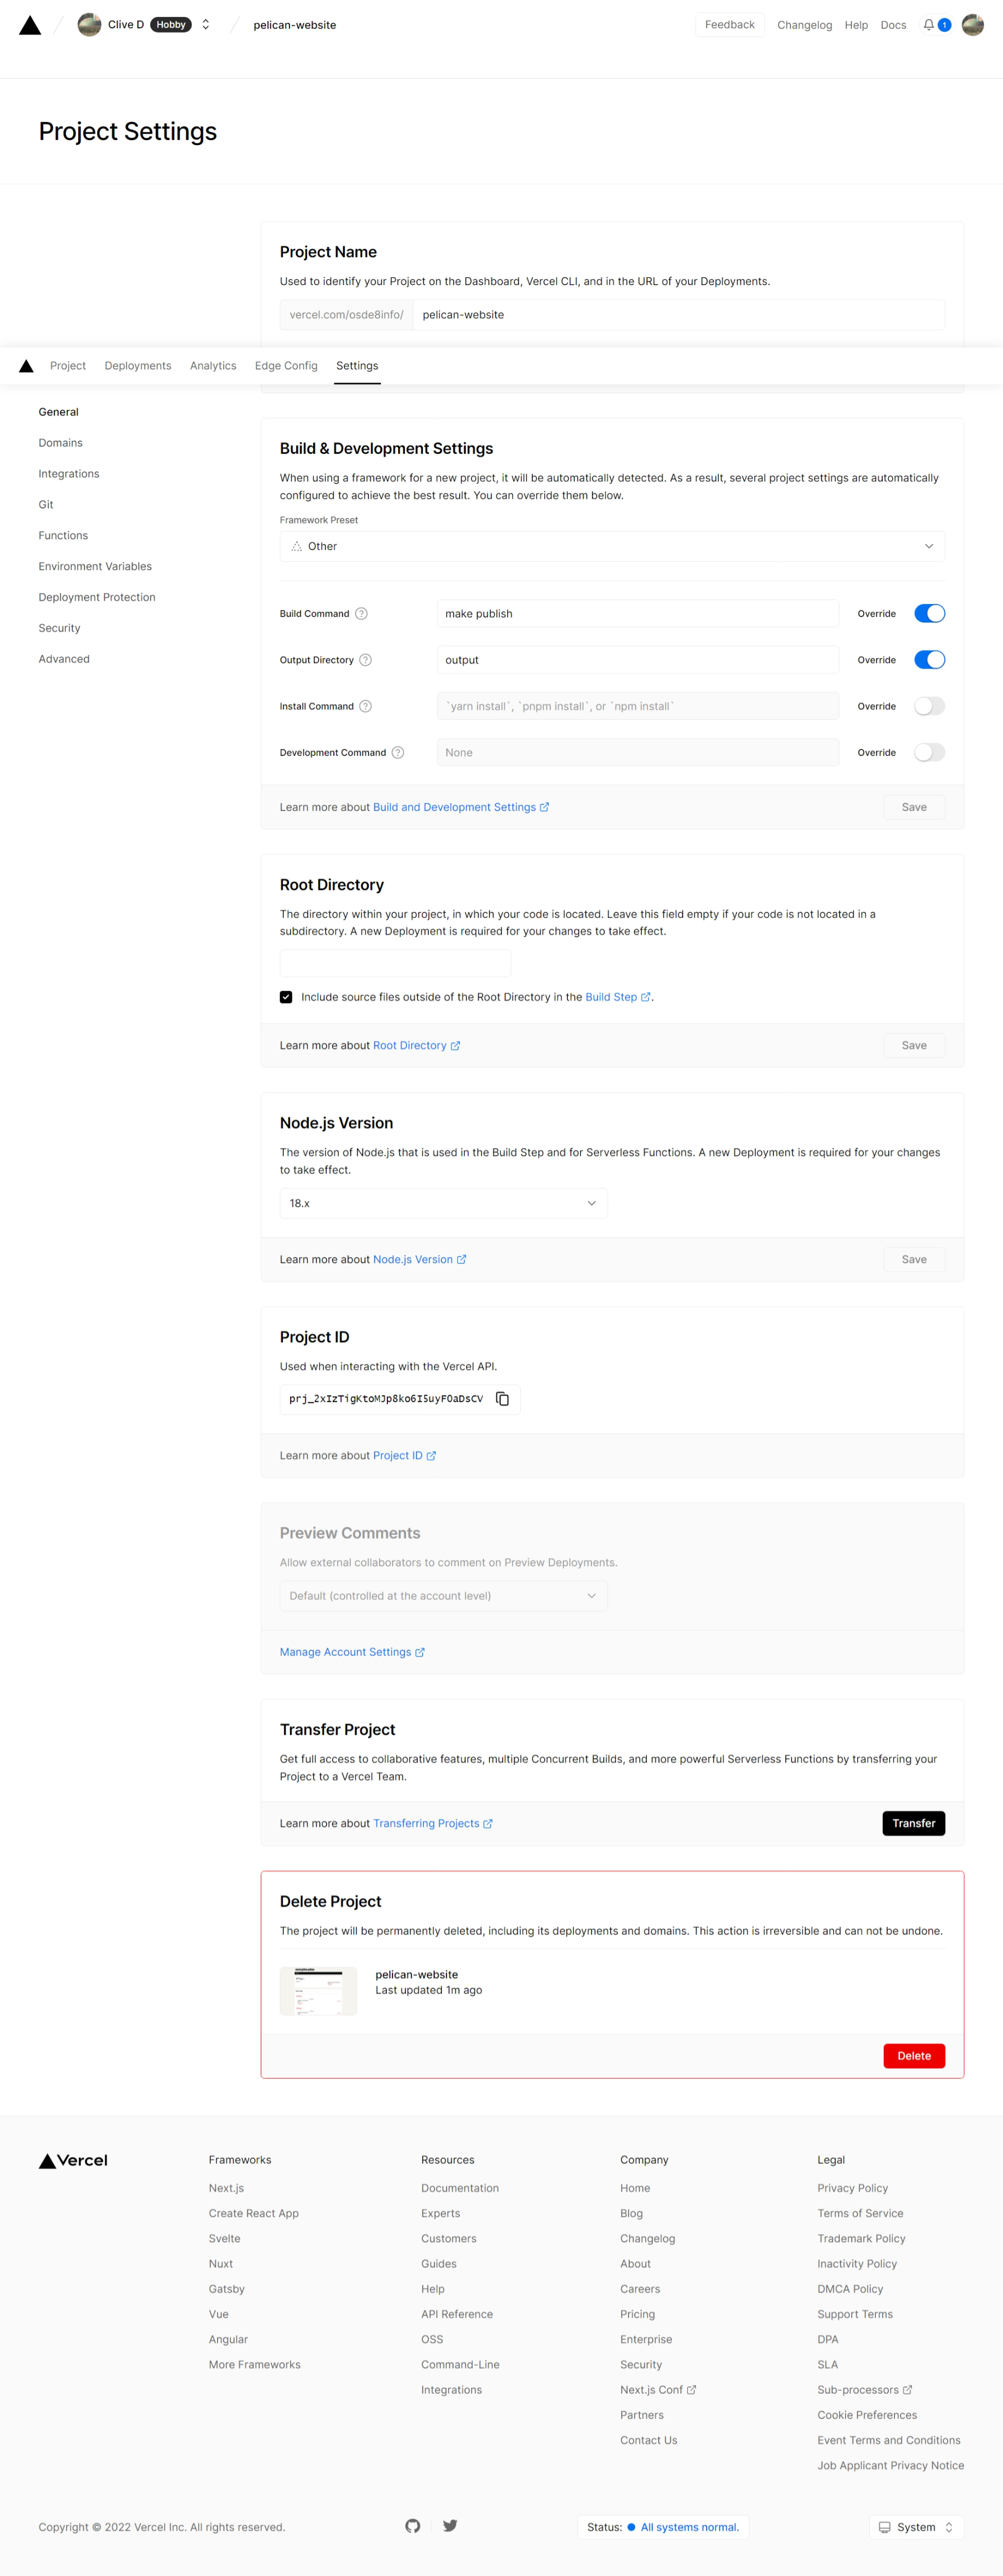Open the Framework Preset dropdown
This screenshot has height=2576, width=1003.
click(612, 546)
